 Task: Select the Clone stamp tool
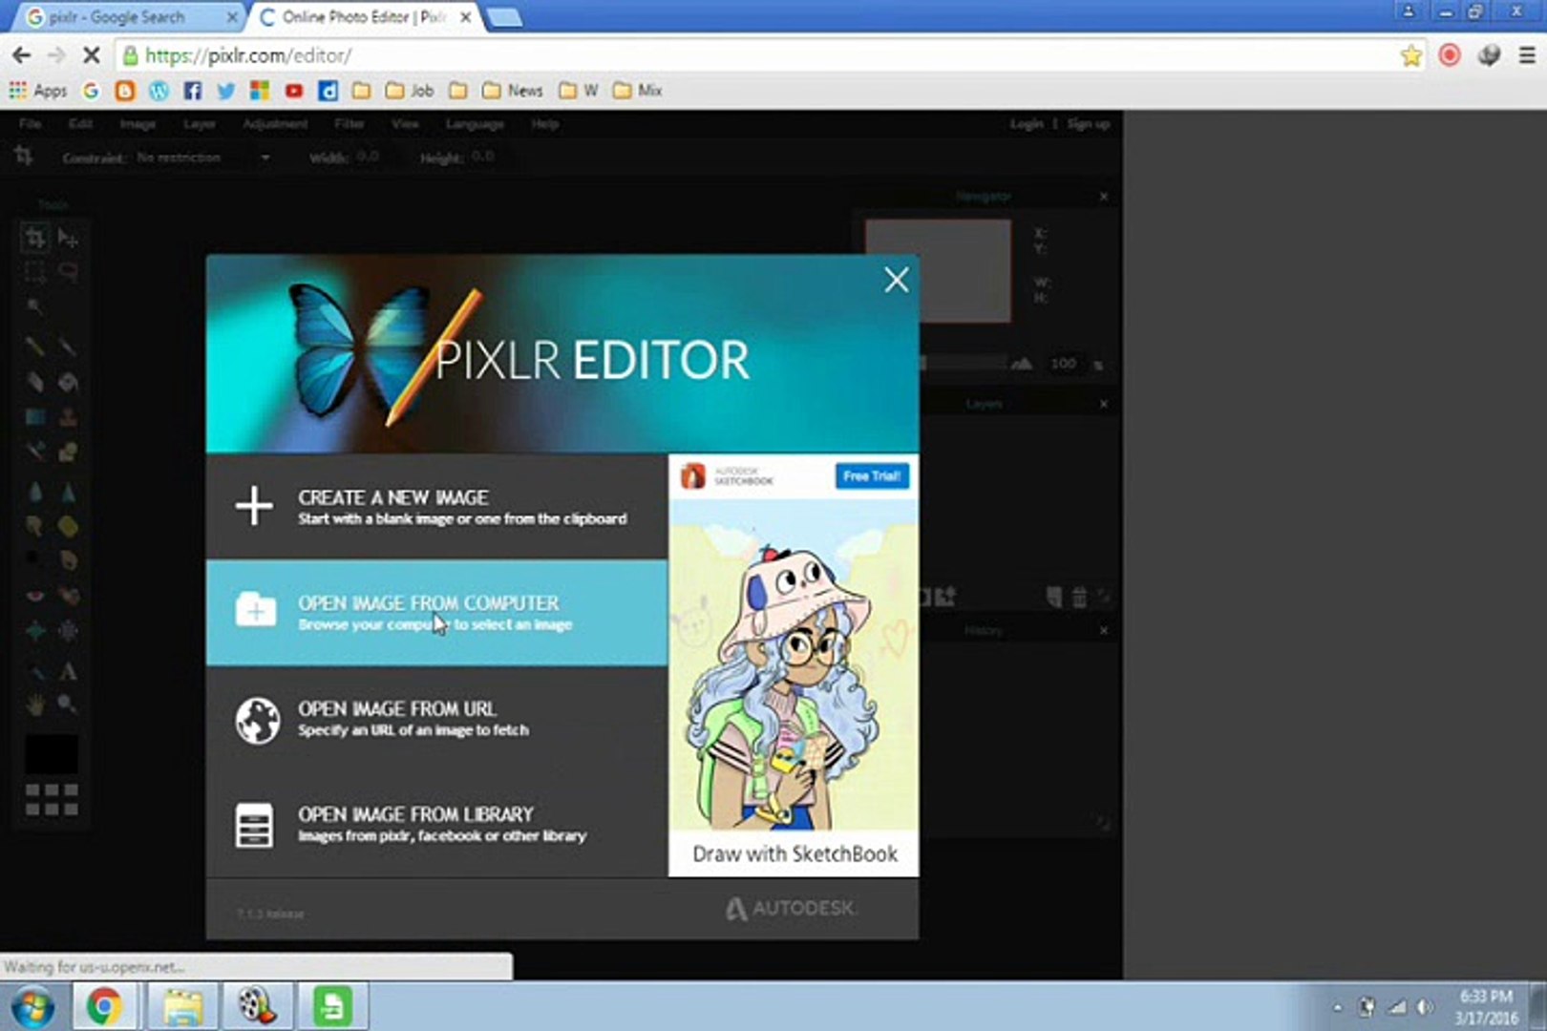(x=68, y=417)
